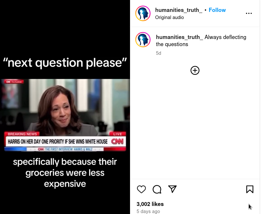
Task: View the 3,002 likes list
Action: [150, 204]
